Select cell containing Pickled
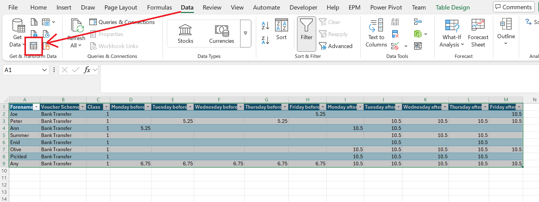The height and width of the screenshot is (202, 539). pos(25,156)
